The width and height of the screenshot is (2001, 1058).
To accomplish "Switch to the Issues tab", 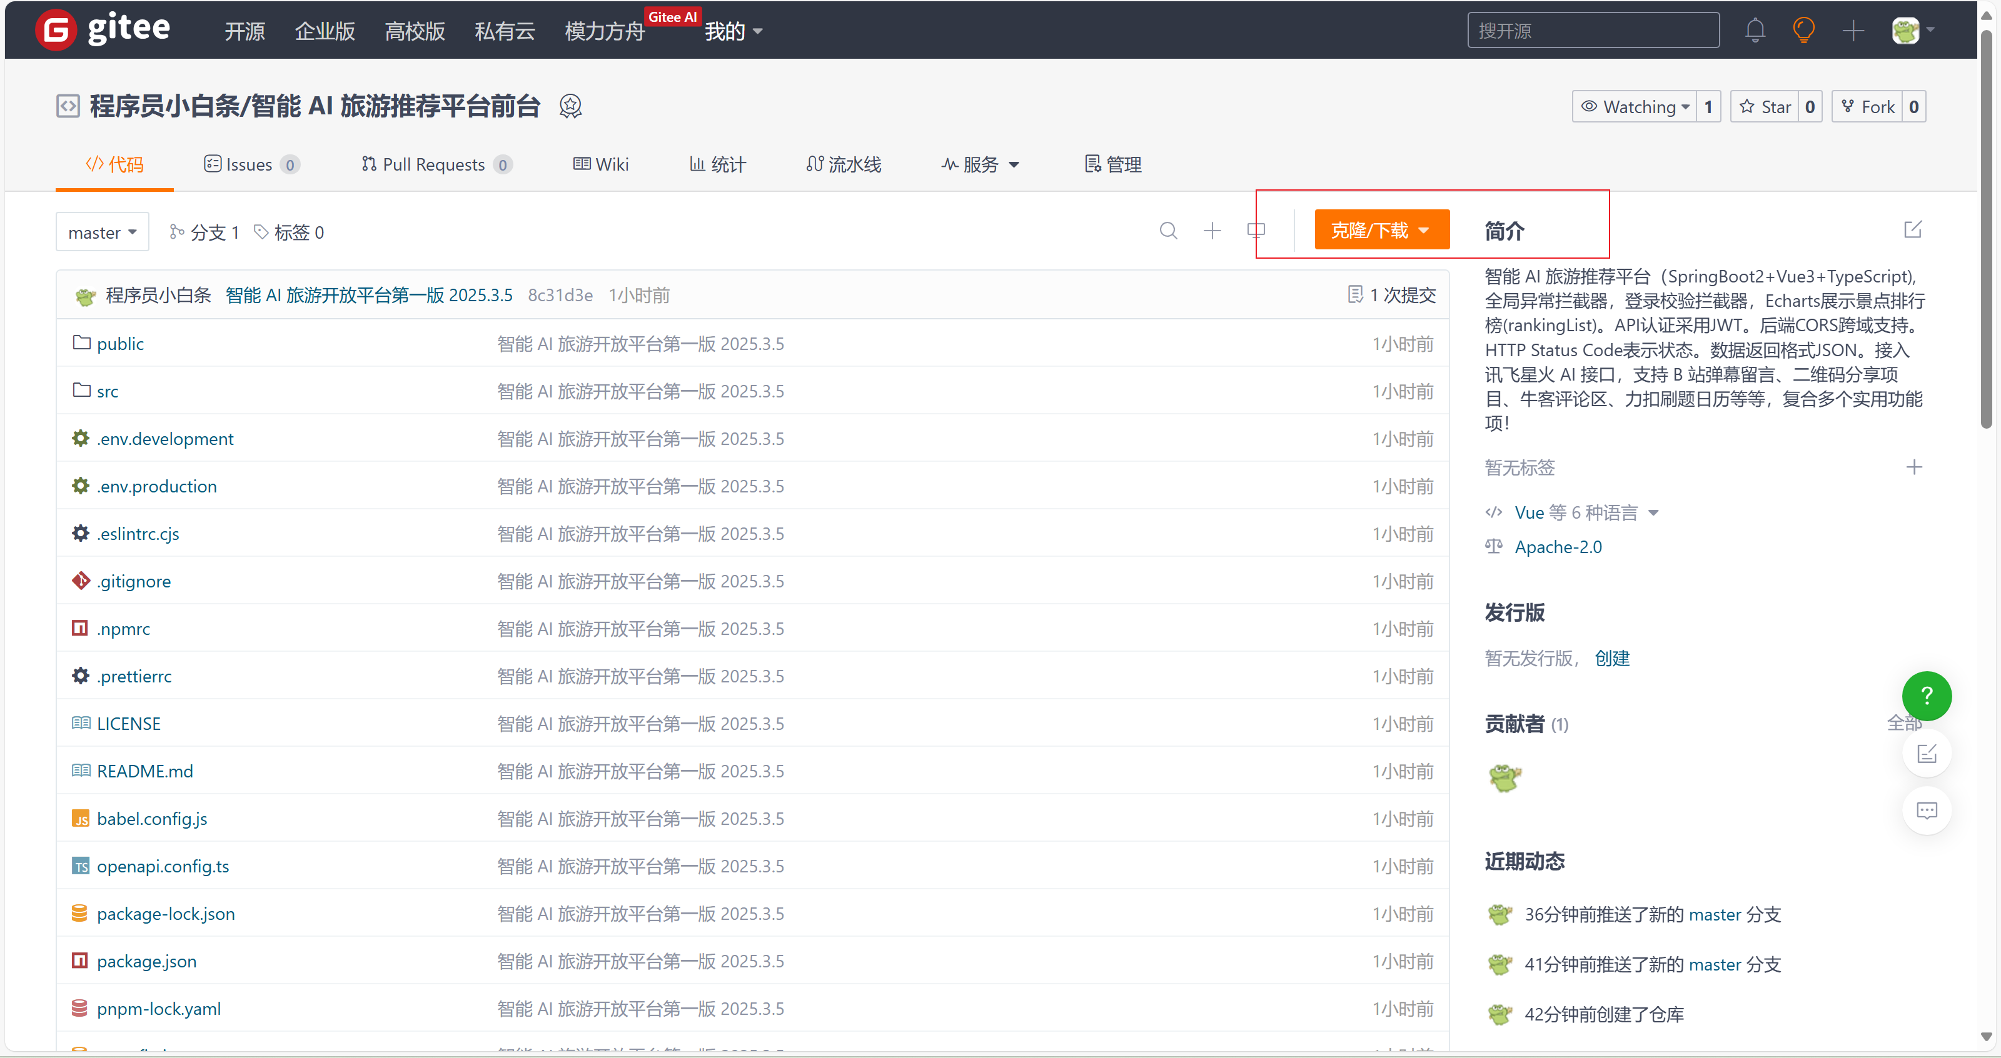I will pyautogui.click(x=249, y=164).
